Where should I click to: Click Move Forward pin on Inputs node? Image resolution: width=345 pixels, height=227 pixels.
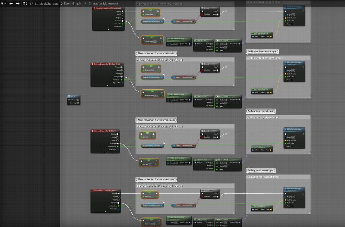(78, 100)
